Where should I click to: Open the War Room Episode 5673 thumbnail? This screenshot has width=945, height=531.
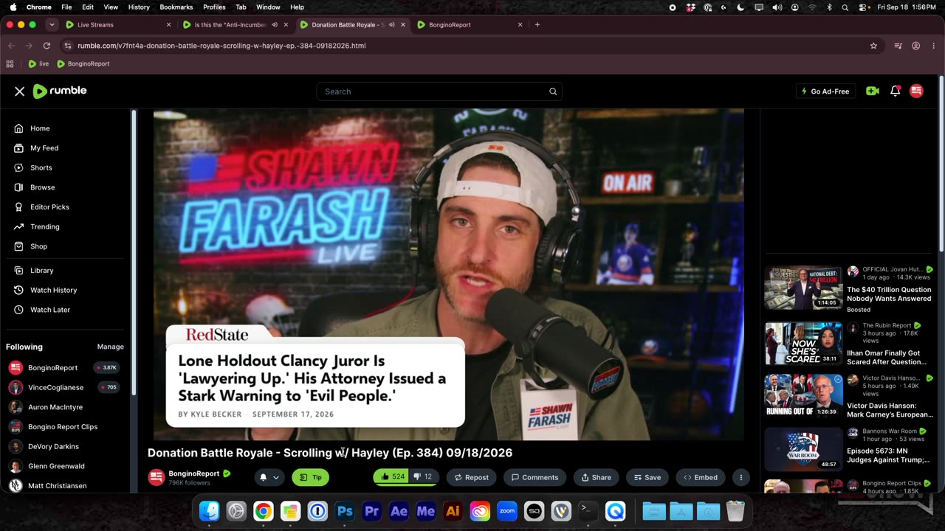pyautogui.click(x=803, y=448)
